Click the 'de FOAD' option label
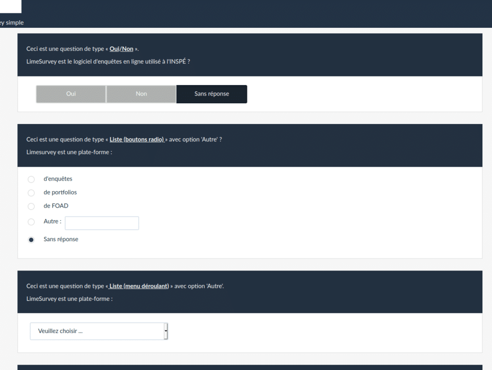Image resolution: width=492 pixels, height=370 pixels. coord(56,206)
